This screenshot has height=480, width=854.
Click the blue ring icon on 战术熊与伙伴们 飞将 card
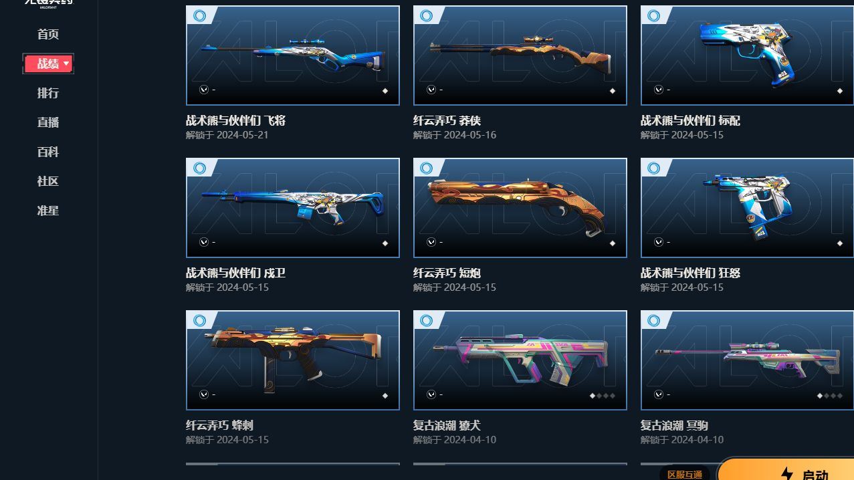tap(199, 15)
